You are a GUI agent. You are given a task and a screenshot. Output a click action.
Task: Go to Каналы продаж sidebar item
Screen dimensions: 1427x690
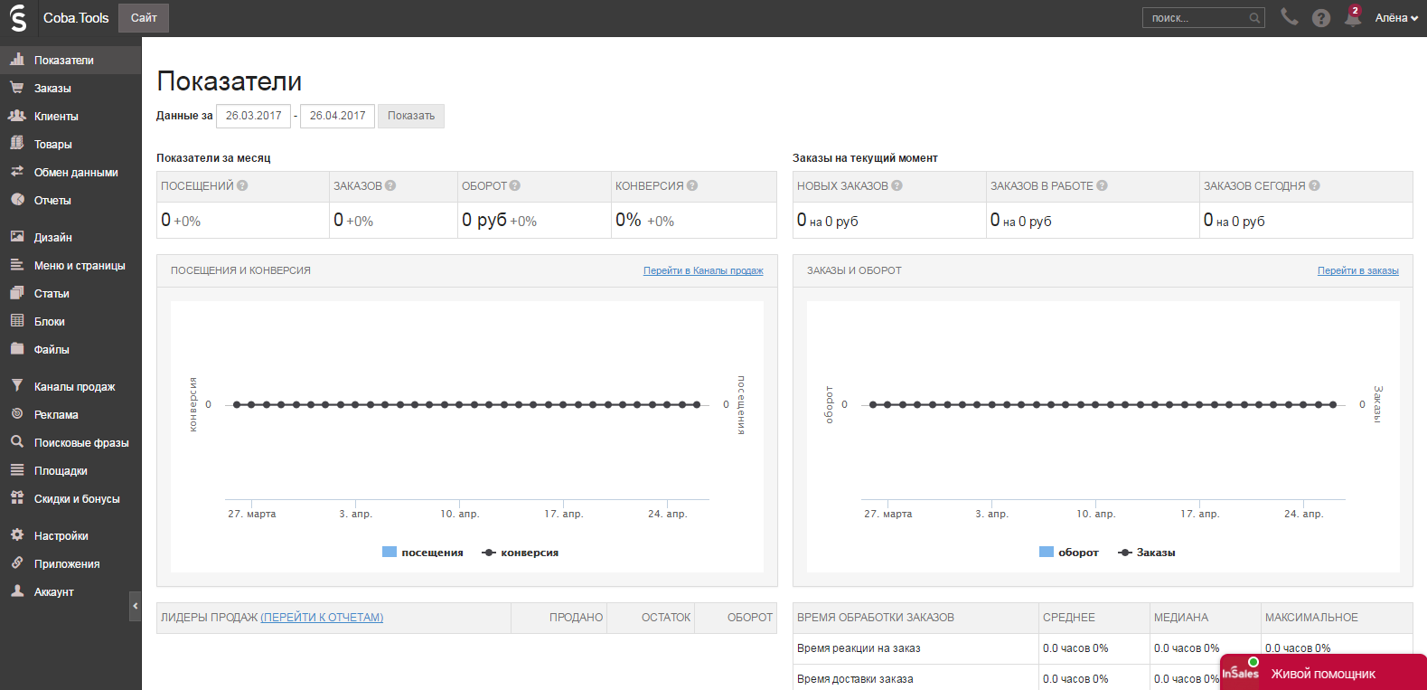tap(74, 387)
